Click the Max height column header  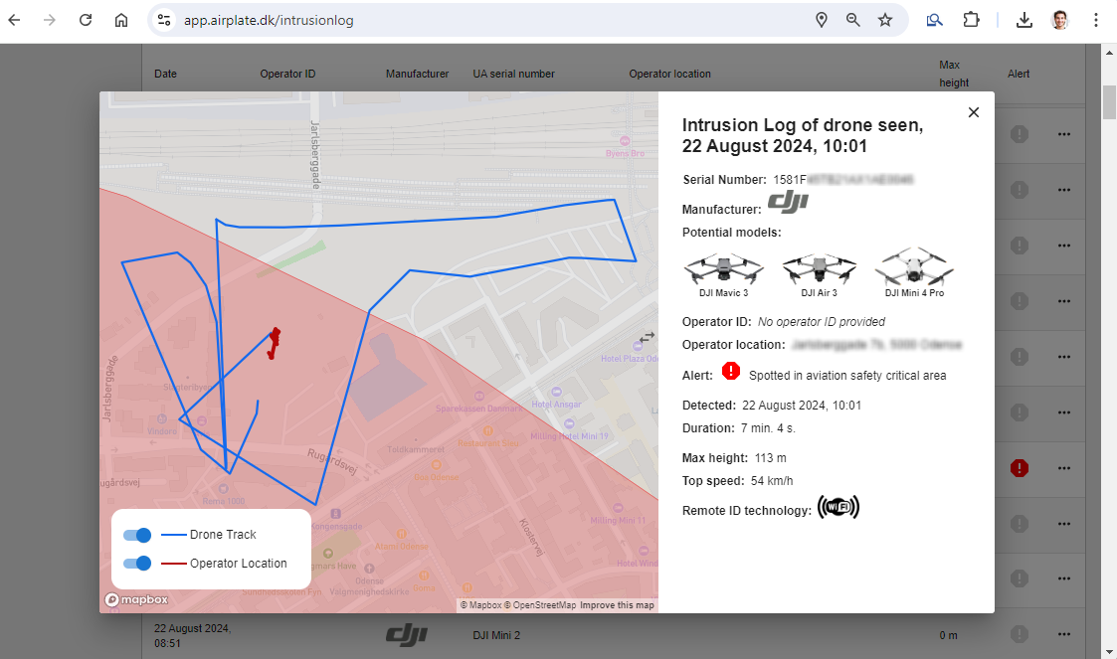point(954,74)
